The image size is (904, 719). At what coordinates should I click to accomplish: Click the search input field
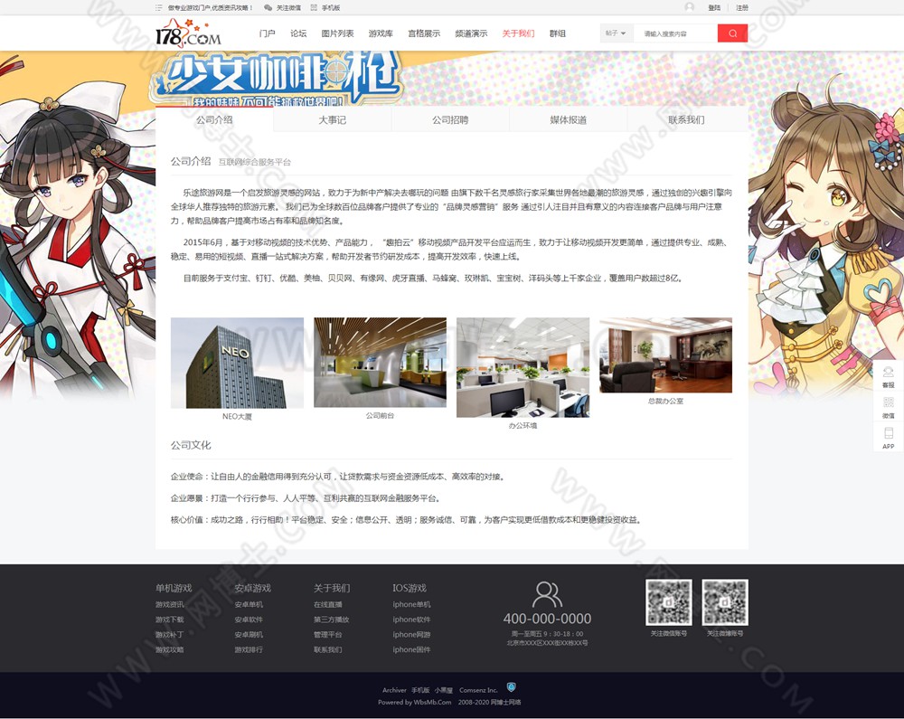(x=675, y=33)
